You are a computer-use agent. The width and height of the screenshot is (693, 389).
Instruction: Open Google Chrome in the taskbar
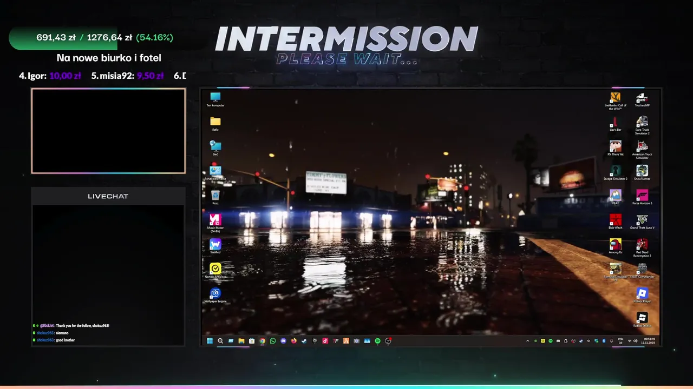click(x=262, y=341)
